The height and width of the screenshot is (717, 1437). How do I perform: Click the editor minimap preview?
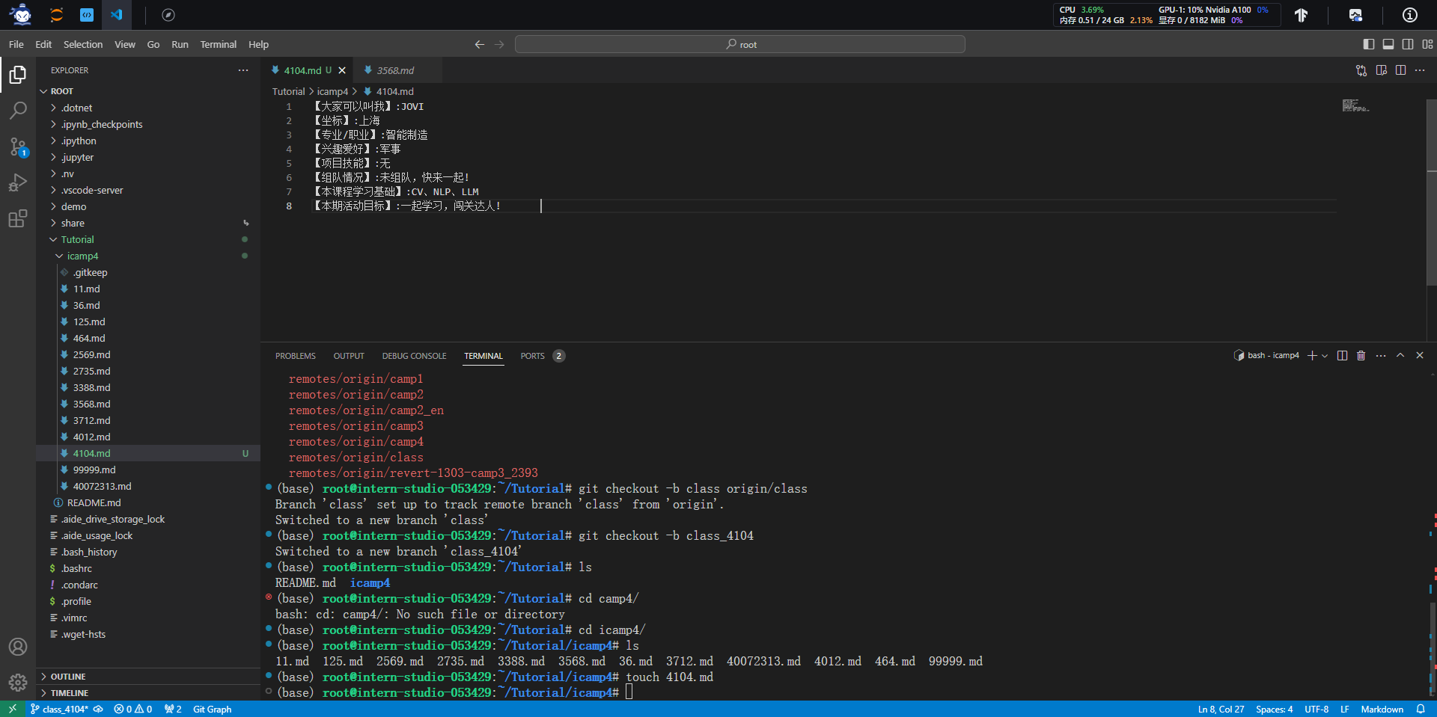[x=1355, y=105]
